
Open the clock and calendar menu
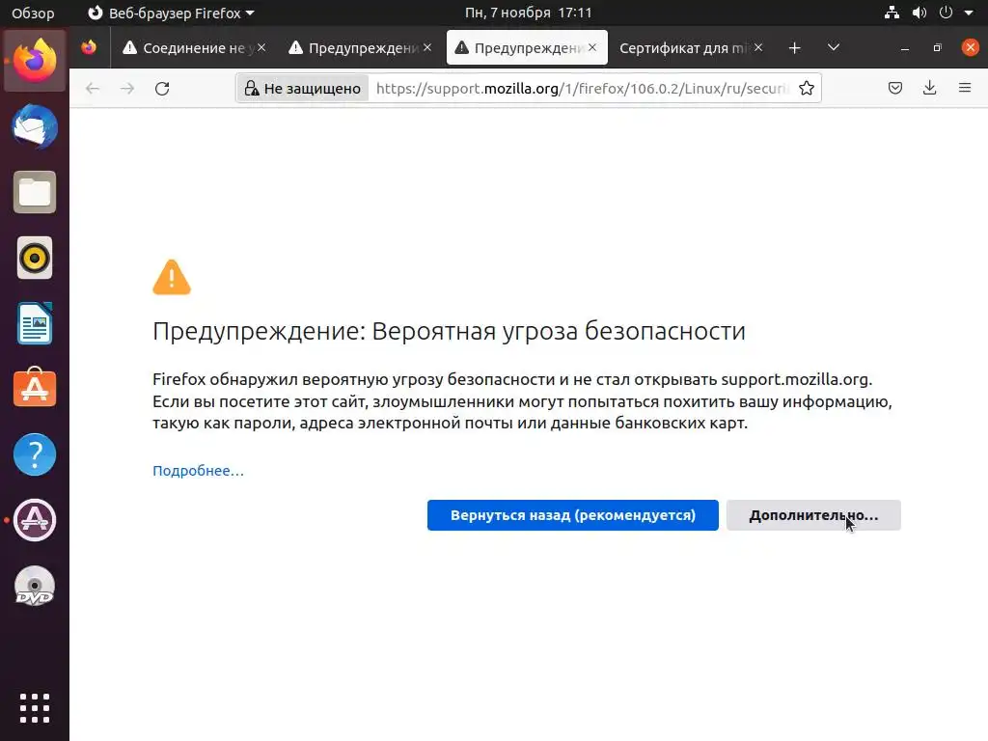tap(528, 13)
